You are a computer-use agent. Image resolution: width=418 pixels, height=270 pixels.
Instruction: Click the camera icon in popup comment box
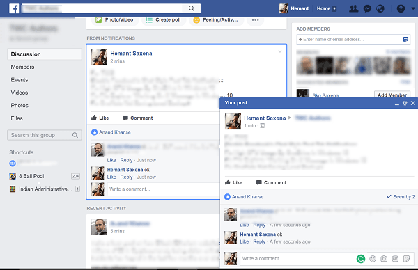pos(384,259)
